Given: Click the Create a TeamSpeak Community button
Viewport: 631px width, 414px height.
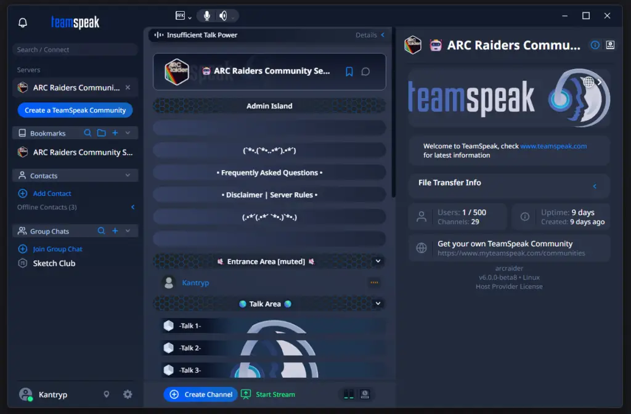Looking at the screenshot, I should 75,110.
